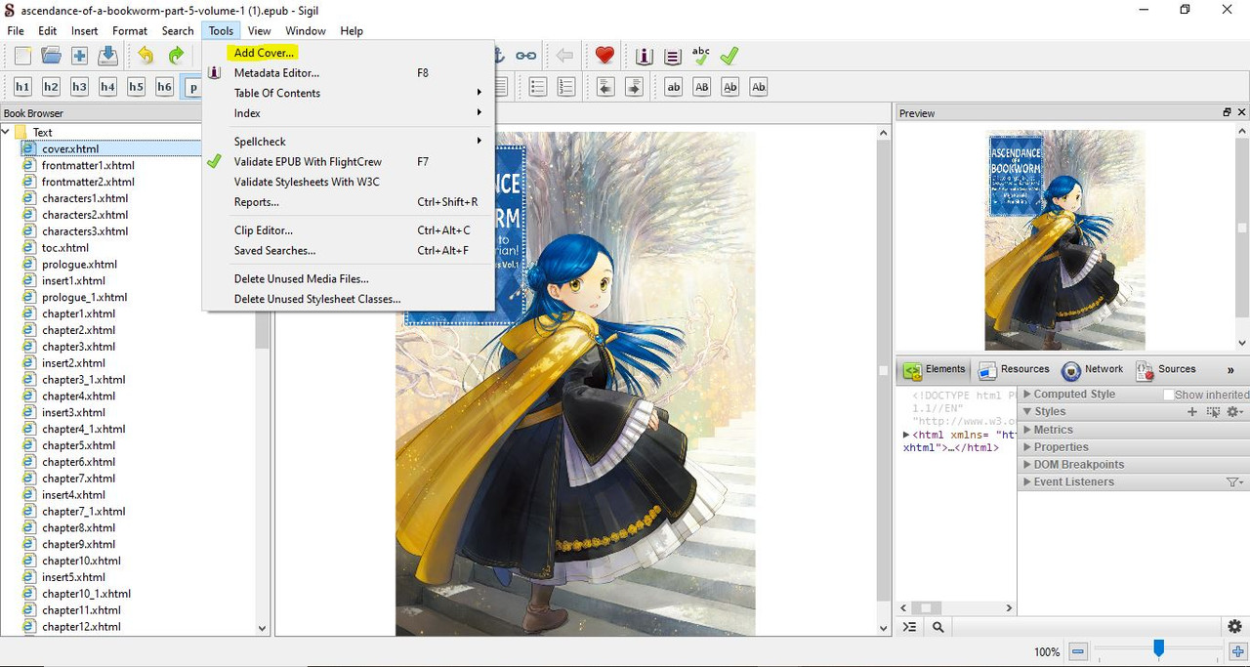Insert numbered list from toolbar

[565, 87]
